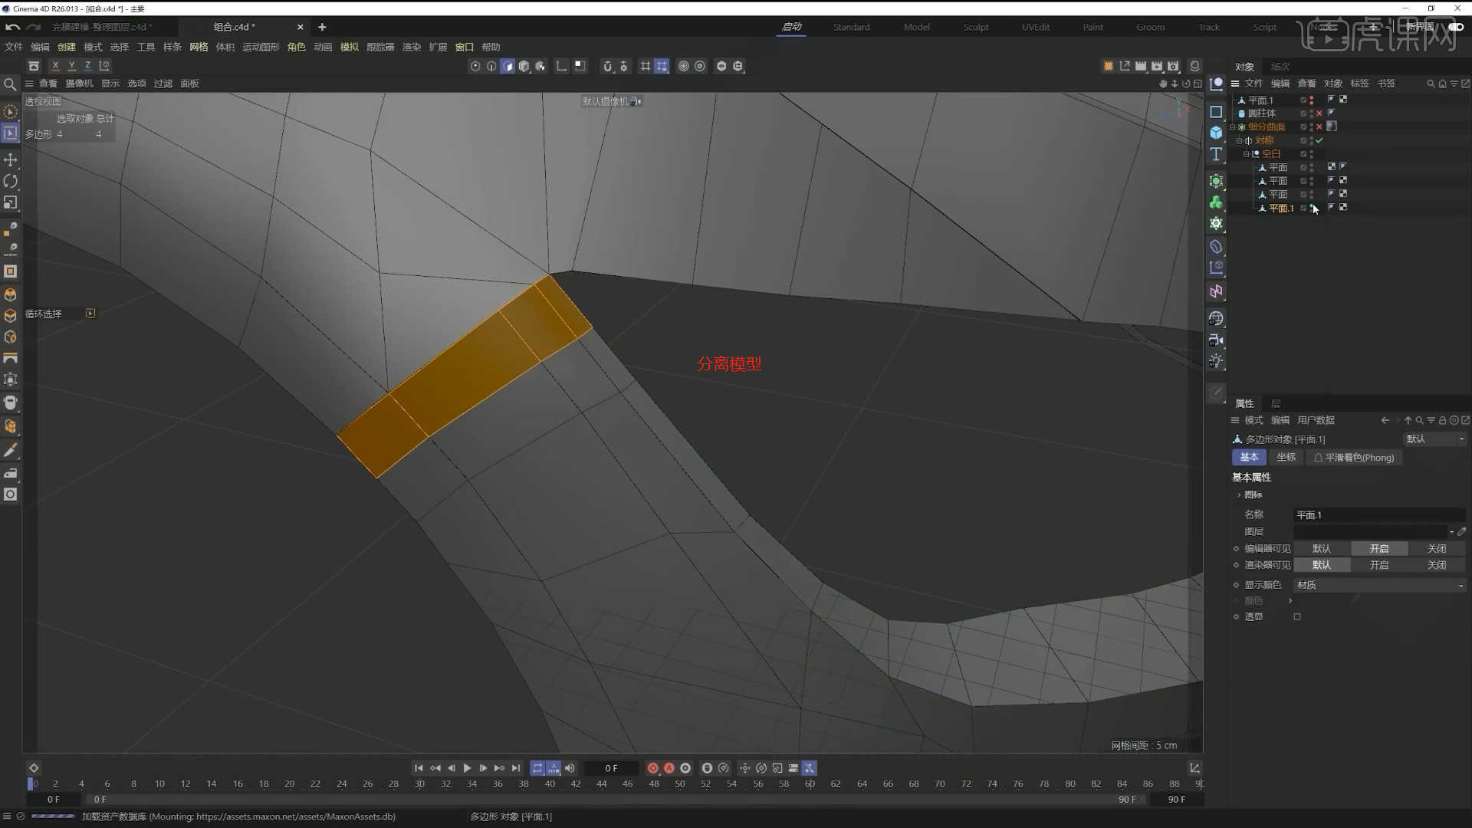
Task: Toggle 对称 object green checkmark
Action: click(1319, 141)
